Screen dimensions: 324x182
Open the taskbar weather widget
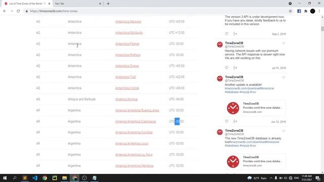pos(257,178)
